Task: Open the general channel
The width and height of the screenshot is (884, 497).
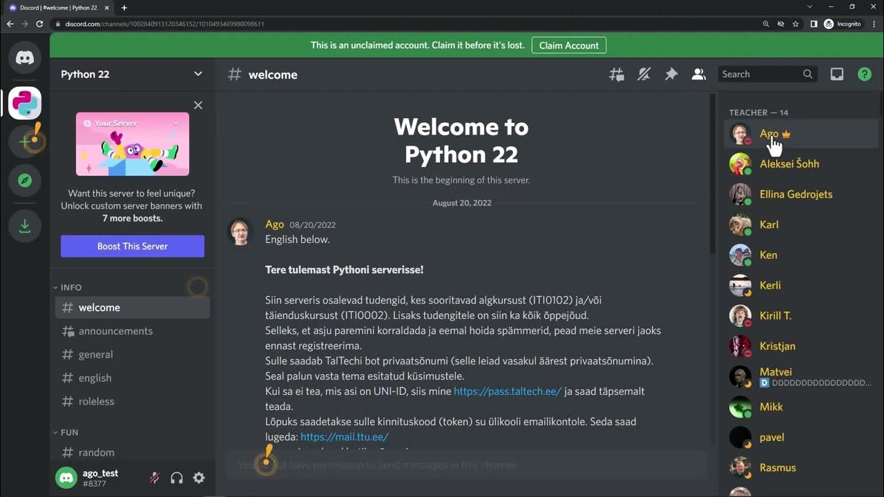Action: click(133, 355)
